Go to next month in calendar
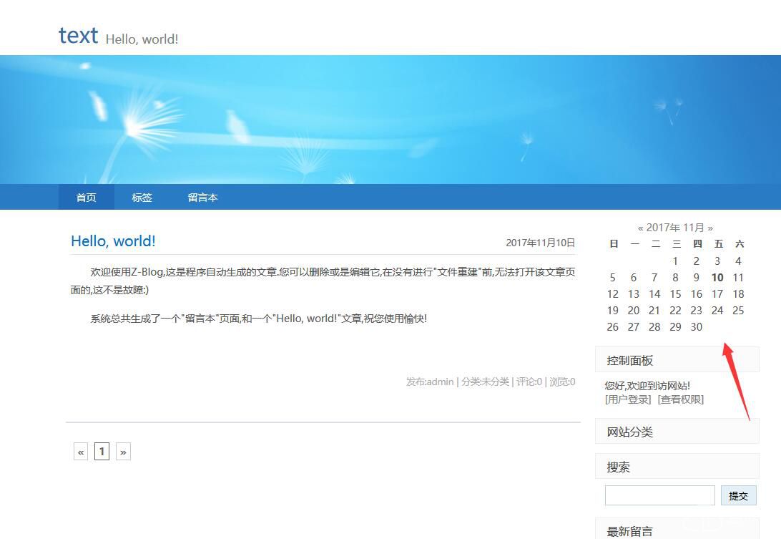Image resolution: width=781 pixels, height=539 pixels. [x=710, y=228]
